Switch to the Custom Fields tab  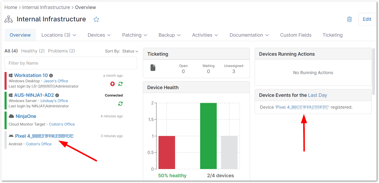[x=296, y=35]
